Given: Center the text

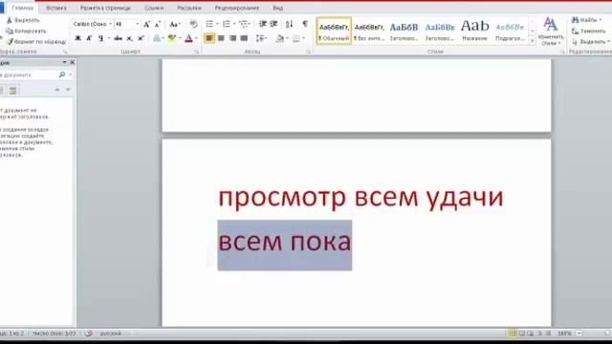Looking at the screenshot, I should (x=221, y=38).
